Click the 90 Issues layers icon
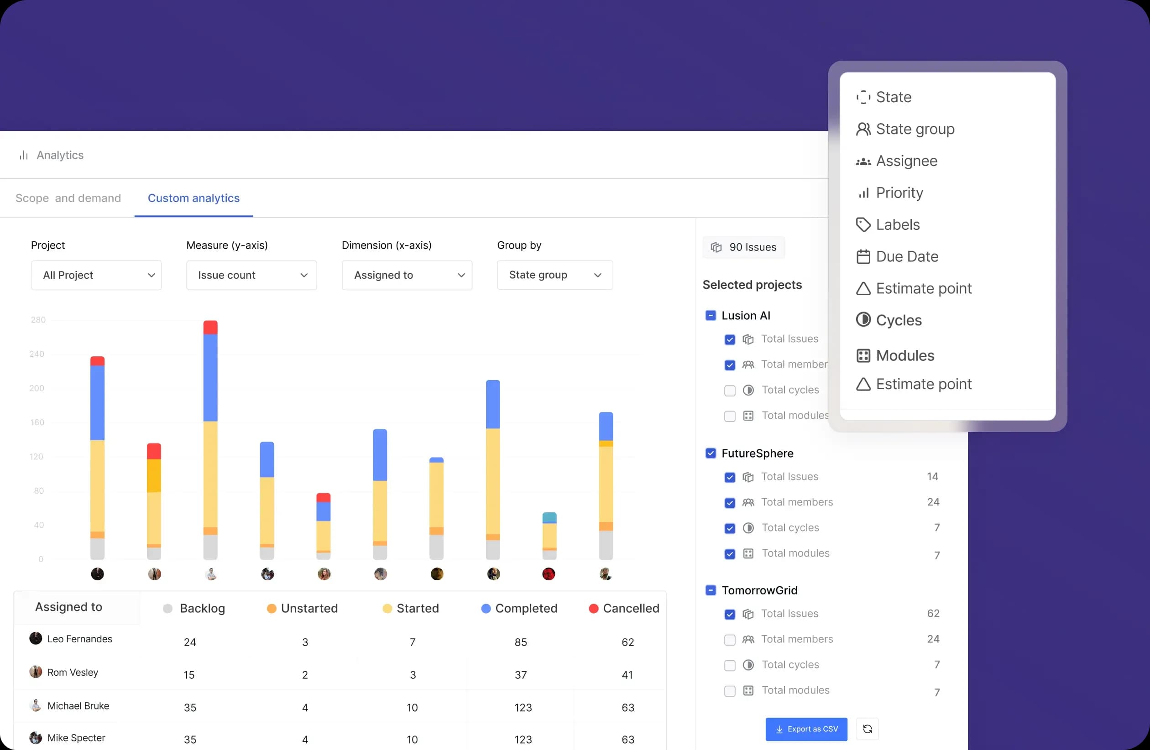 [x=716, y=247]
